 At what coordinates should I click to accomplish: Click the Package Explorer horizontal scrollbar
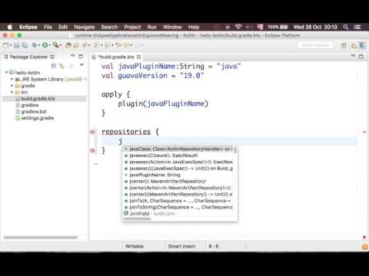point(40,238)
